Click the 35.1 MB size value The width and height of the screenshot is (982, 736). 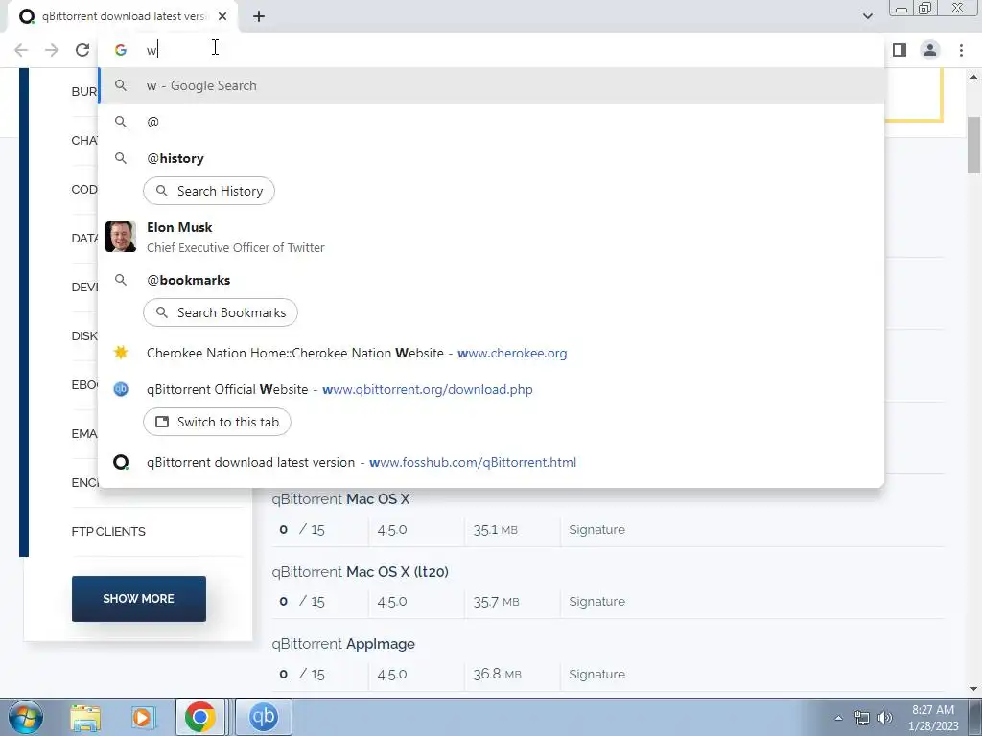pos(496,529)
